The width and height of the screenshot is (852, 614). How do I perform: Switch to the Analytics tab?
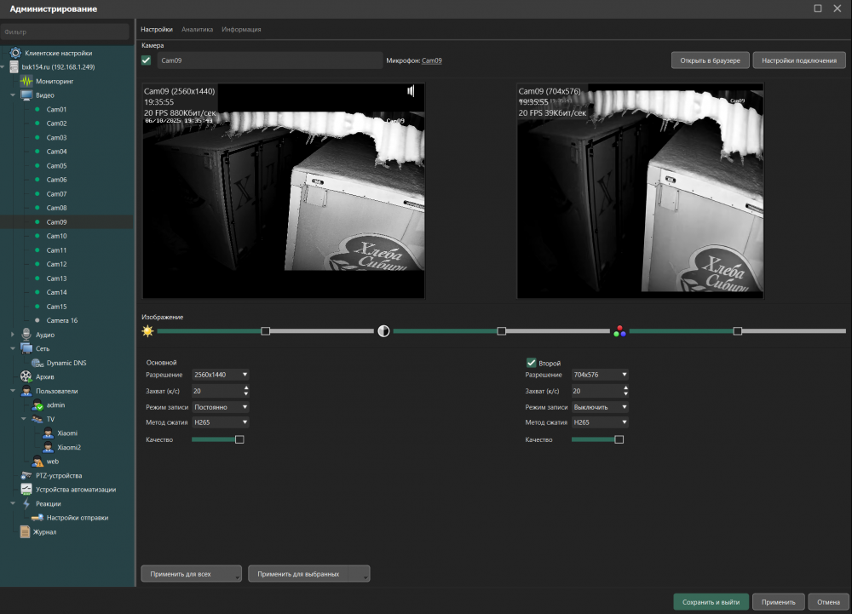coord(197,29)
